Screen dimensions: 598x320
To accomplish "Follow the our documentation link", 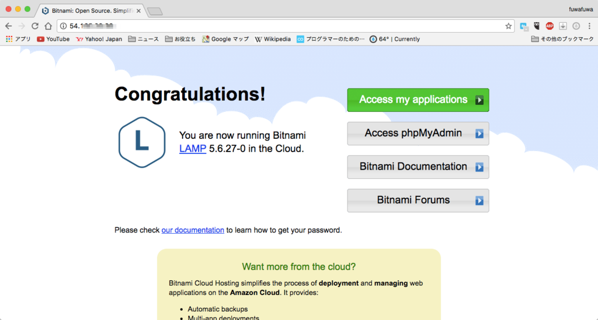I will (x=193, y=230).
